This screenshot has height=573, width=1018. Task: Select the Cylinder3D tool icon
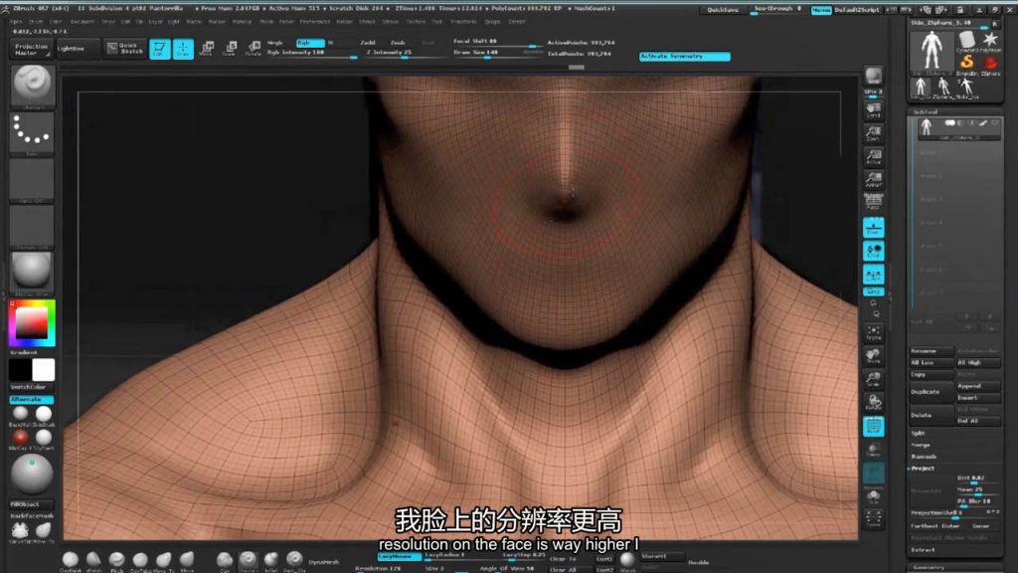966,40
